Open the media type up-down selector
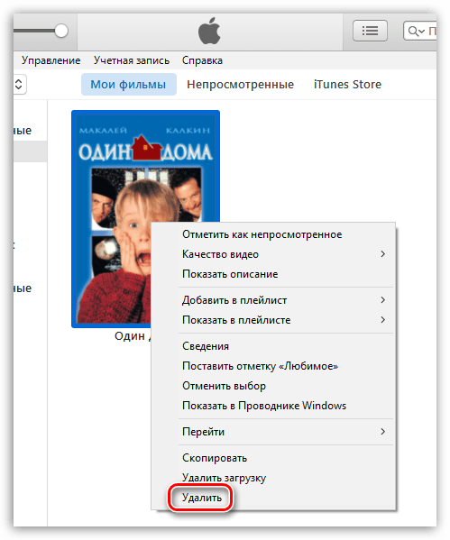Screen dimensions: 450x540 point(19,85)
